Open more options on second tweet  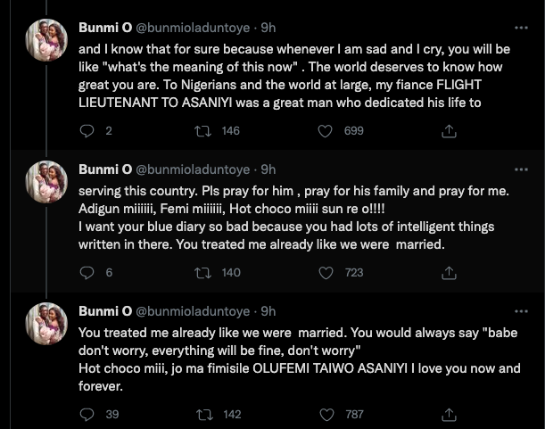(521, 169)
